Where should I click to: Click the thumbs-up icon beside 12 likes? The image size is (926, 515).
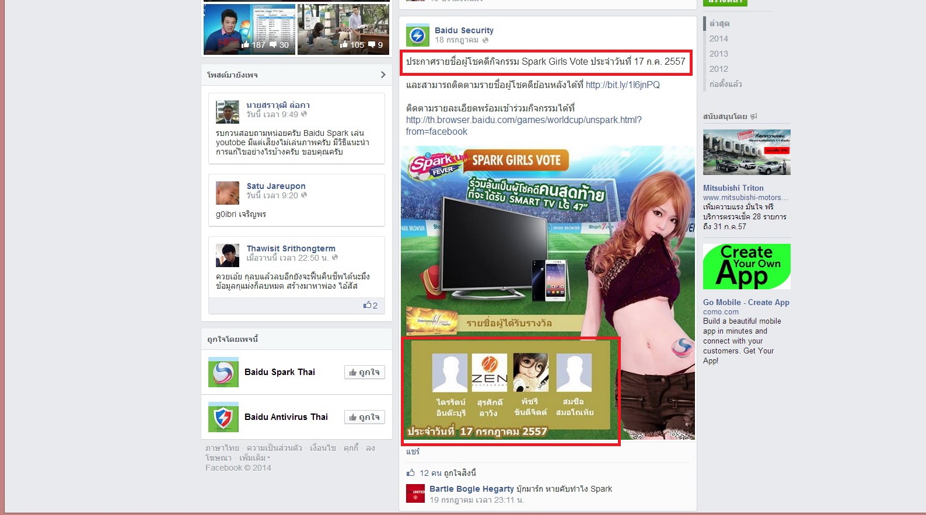pyautogui.click(x=411, y=472)
